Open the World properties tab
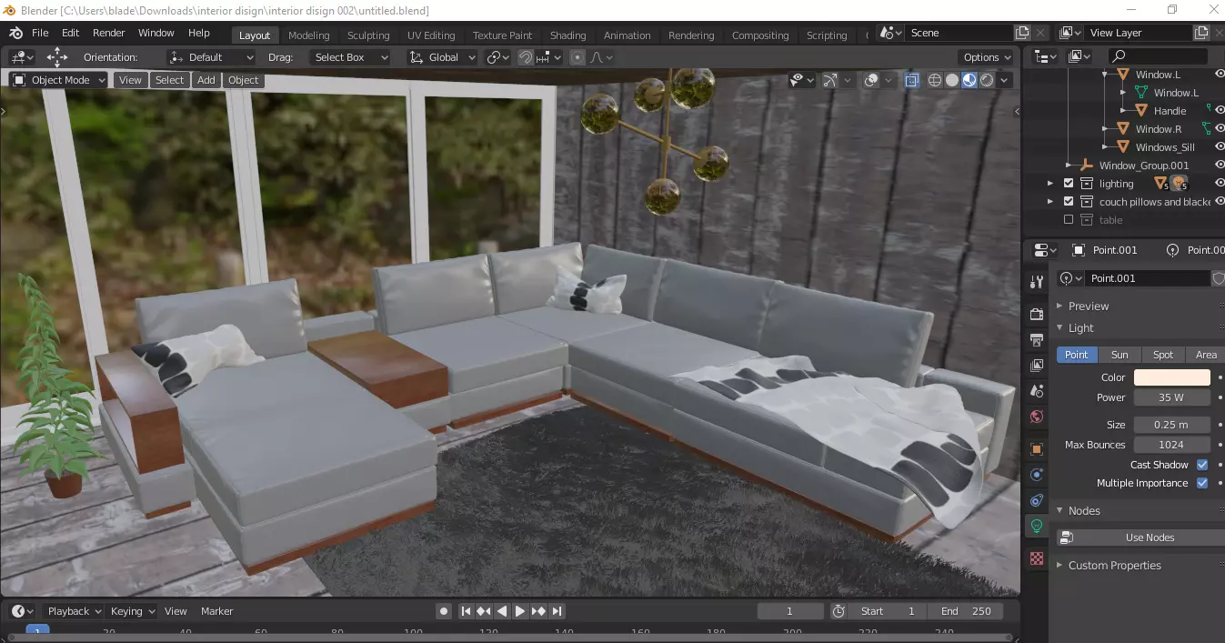Screen dimensions: 1225x643 (x=1037, y=417)
